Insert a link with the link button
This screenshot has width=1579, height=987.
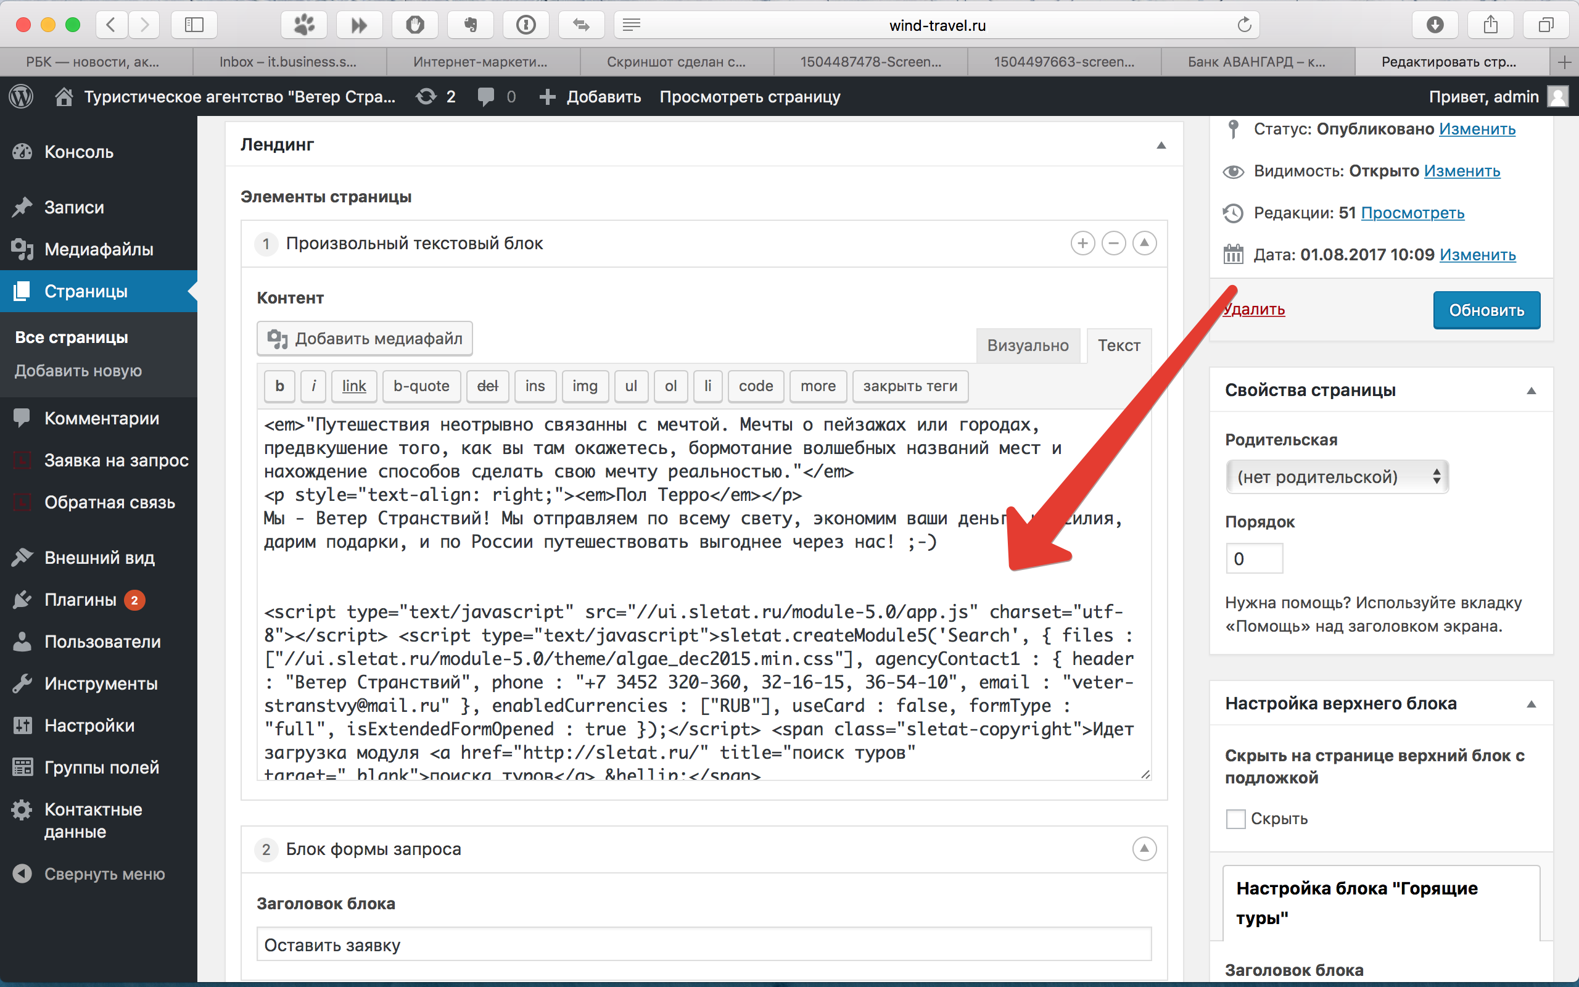pos(354,386)
